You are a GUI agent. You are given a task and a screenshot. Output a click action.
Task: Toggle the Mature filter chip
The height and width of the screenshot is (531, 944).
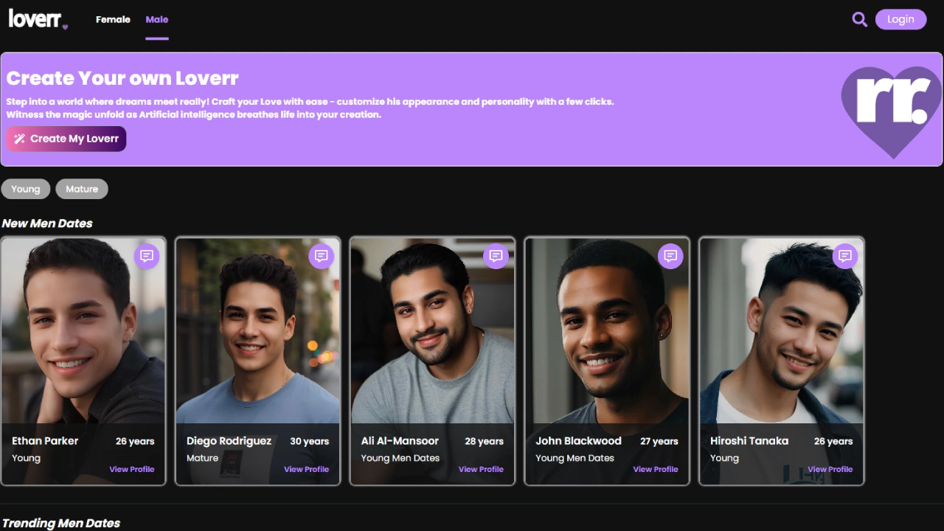tap(82, 189)
